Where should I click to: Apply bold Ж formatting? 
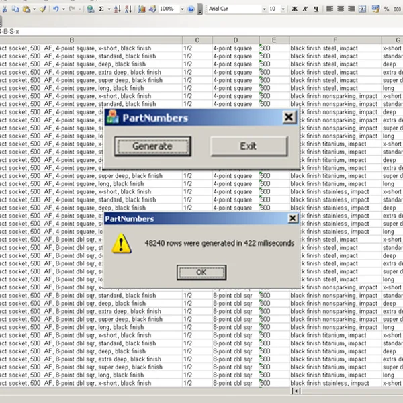[x=295, y=9]
